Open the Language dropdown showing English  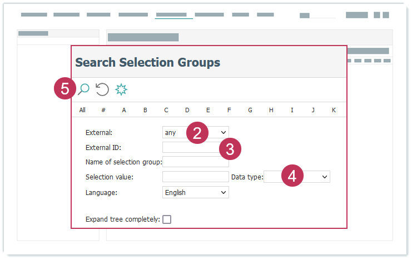click(195, 192)
